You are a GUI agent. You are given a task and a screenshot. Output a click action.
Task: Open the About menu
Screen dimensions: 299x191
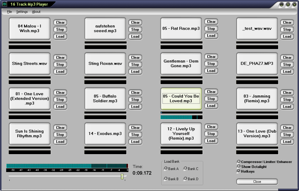[x=36, y=12]
